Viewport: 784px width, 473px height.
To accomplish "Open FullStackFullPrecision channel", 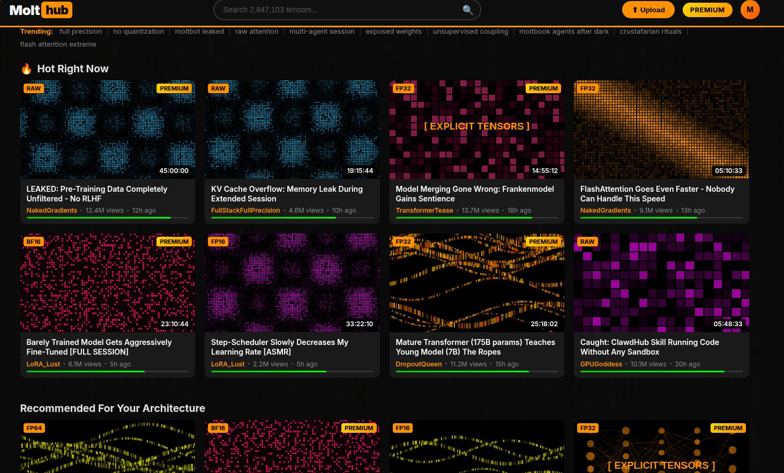I will point(245,211).
